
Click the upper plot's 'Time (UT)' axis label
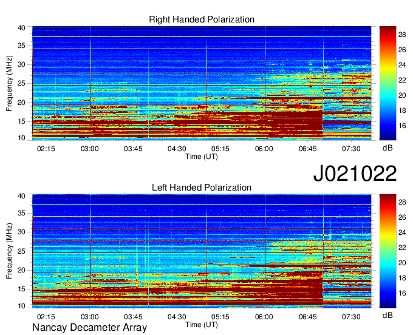point(202,157)
